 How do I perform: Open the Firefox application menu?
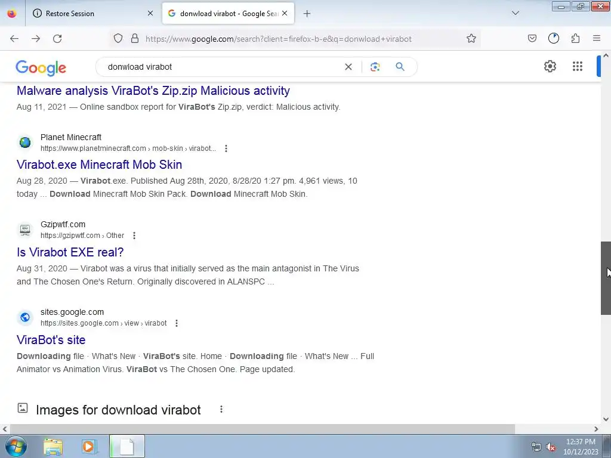[597, 38]
